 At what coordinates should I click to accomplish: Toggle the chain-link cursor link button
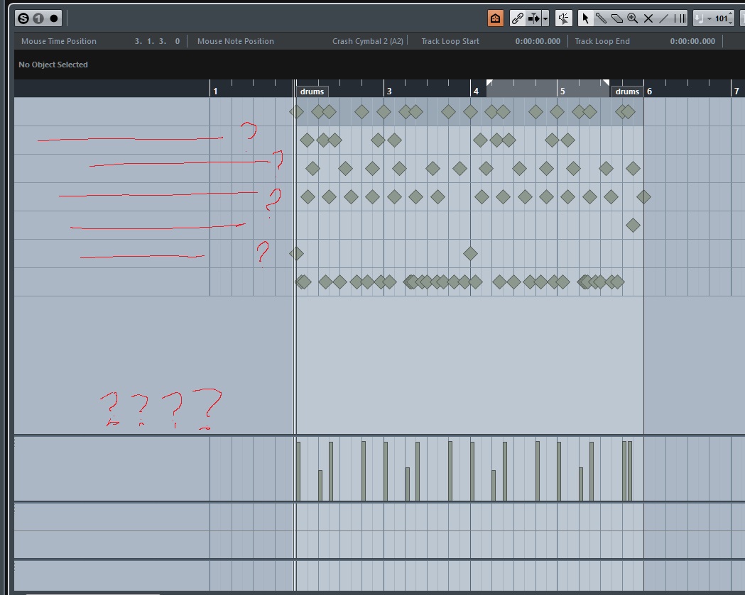(517, 18)
